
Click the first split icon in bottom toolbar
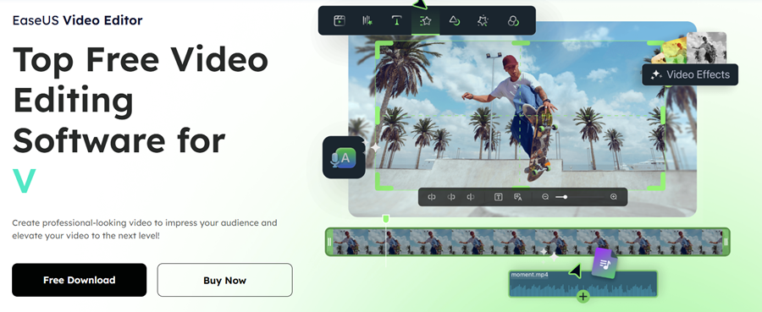point(431,197)
